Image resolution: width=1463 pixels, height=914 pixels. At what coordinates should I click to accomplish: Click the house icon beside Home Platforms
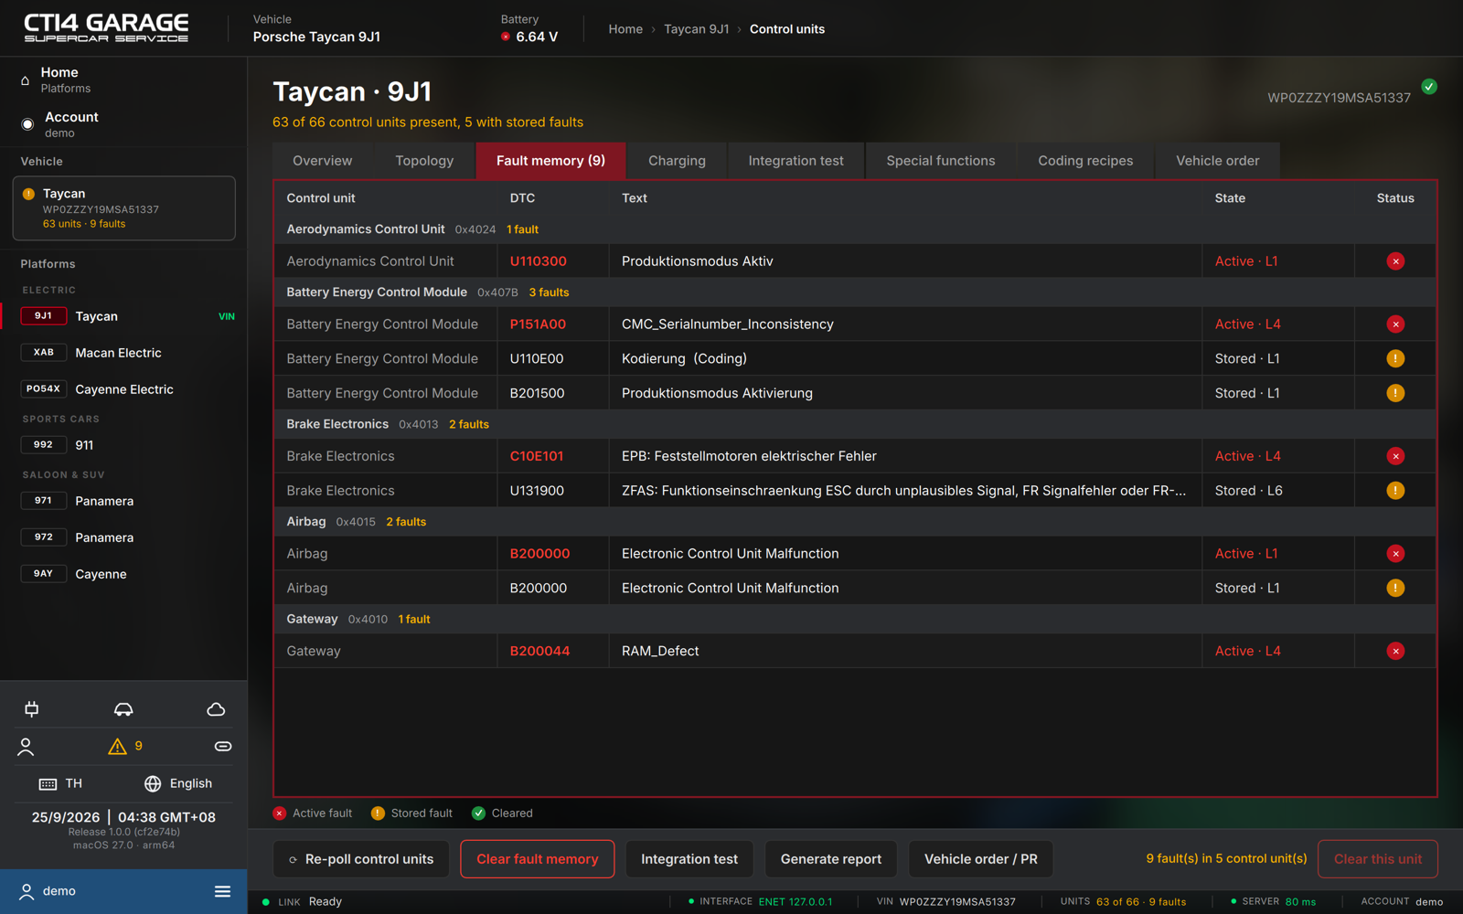click(26, 80)
